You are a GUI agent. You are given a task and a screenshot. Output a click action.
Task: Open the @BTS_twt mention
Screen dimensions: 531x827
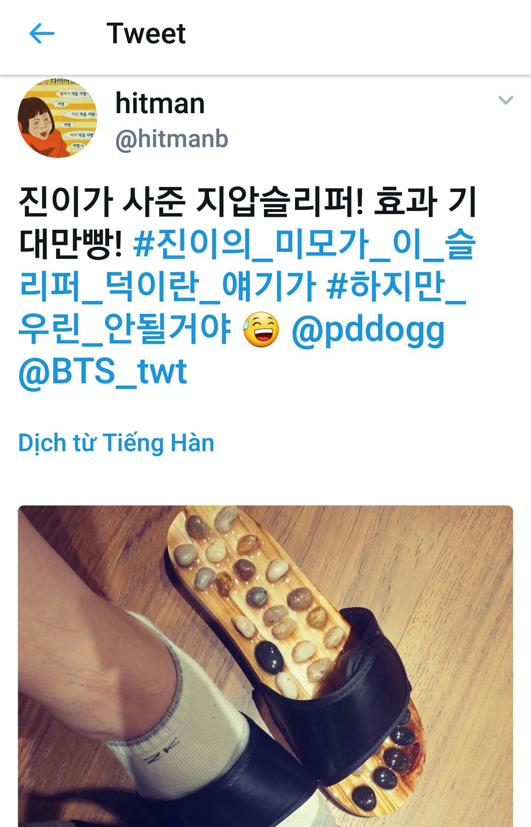(x=102, y=371)
